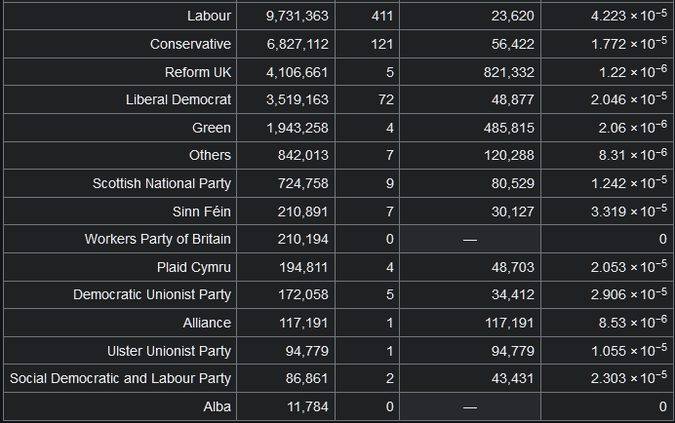Select the dash cell in Alba row
The height and width of the screenshot is (423, 675).
pos(470,406)
